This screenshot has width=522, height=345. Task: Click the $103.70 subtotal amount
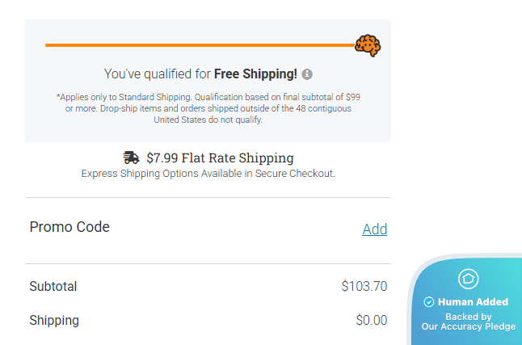pos(364,286)
